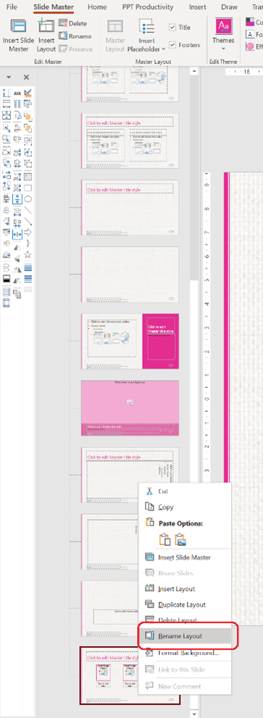Viewport: 263px width, 718px height.
Task: Click the grayed Preserve button
Action: coord(75,49)
